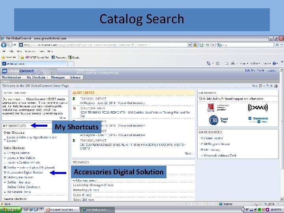Open the Workbenches menu tab
284x213 pixels.
click(x=11, y=77)
